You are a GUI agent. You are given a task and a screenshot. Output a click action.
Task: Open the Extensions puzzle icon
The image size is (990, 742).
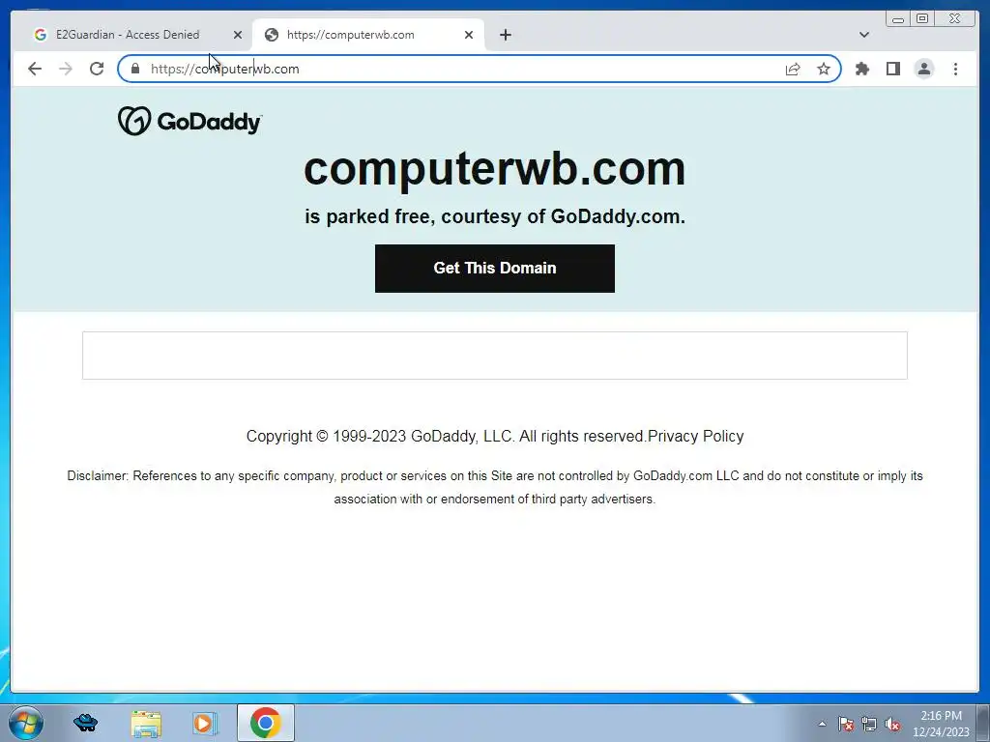coord(862,69)
